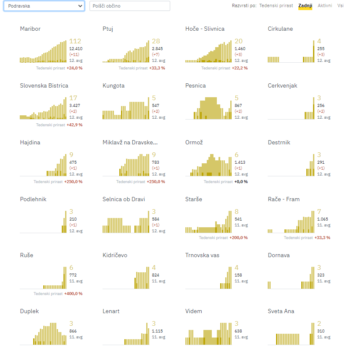Choose the Vsi sort option
Image resolution: width=353 pixels, height=351 pixels.
[340, 5]
